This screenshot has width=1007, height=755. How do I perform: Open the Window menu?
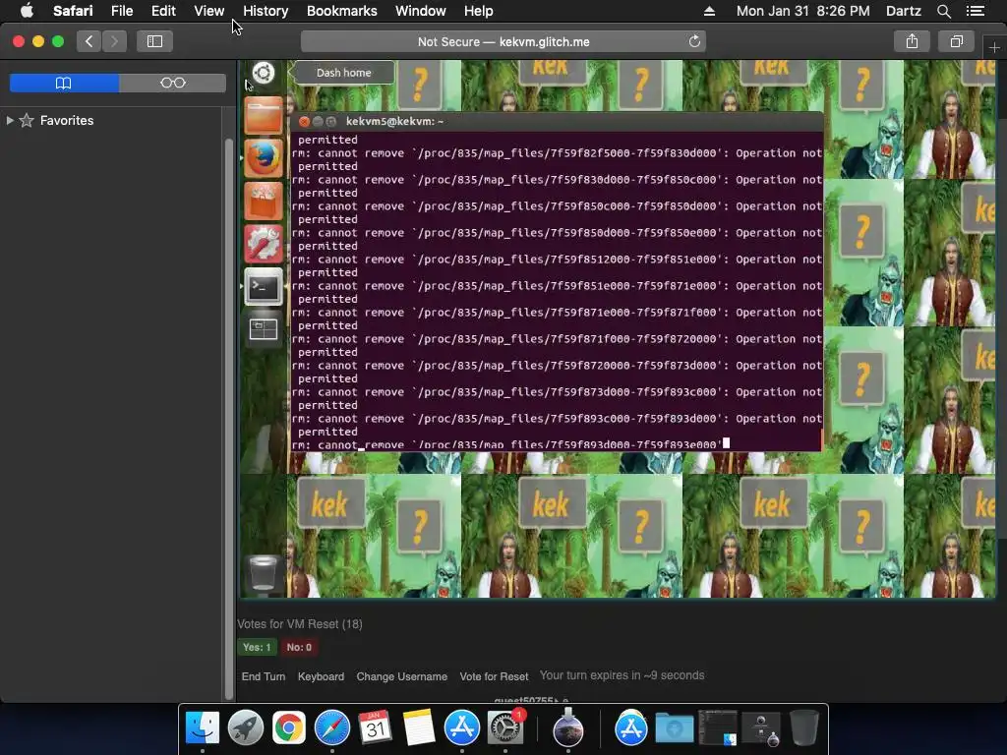[420, 11]
